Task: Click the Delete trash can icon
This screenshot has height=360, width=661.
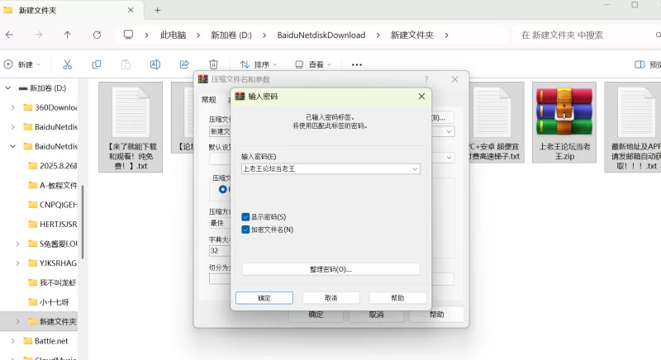Action: click(214, 64)
